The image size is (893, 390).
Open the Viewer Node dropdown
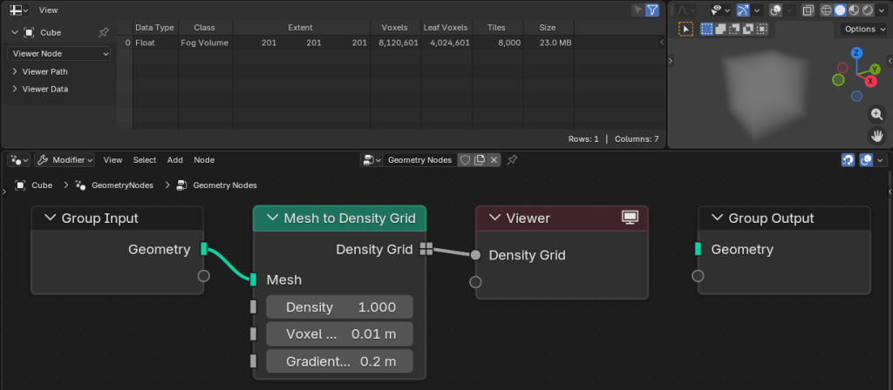coord(60,54)
